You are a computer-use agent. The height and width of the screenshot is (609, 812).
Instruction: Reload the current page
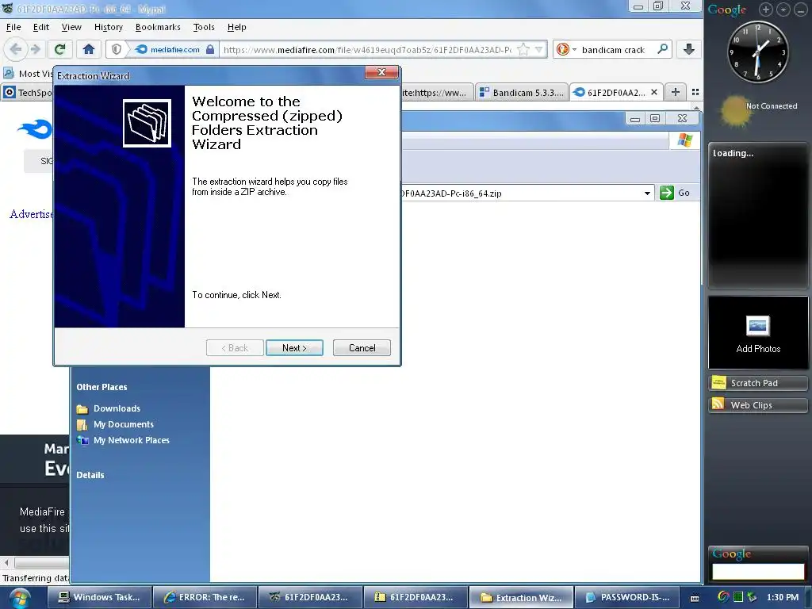pyautogui.click(x=60, y=49)
